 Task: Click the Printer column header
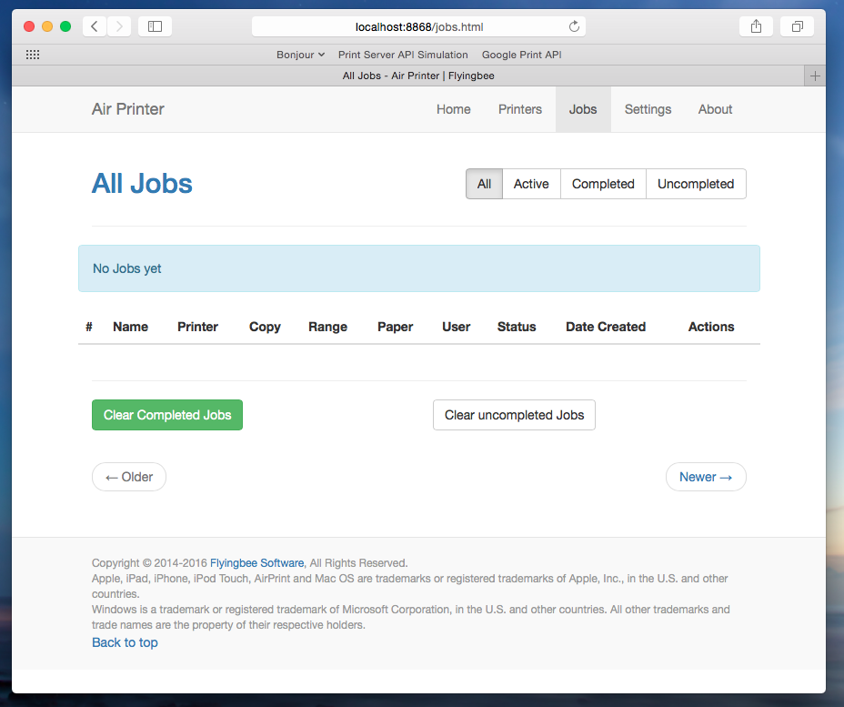click(197, 327)
